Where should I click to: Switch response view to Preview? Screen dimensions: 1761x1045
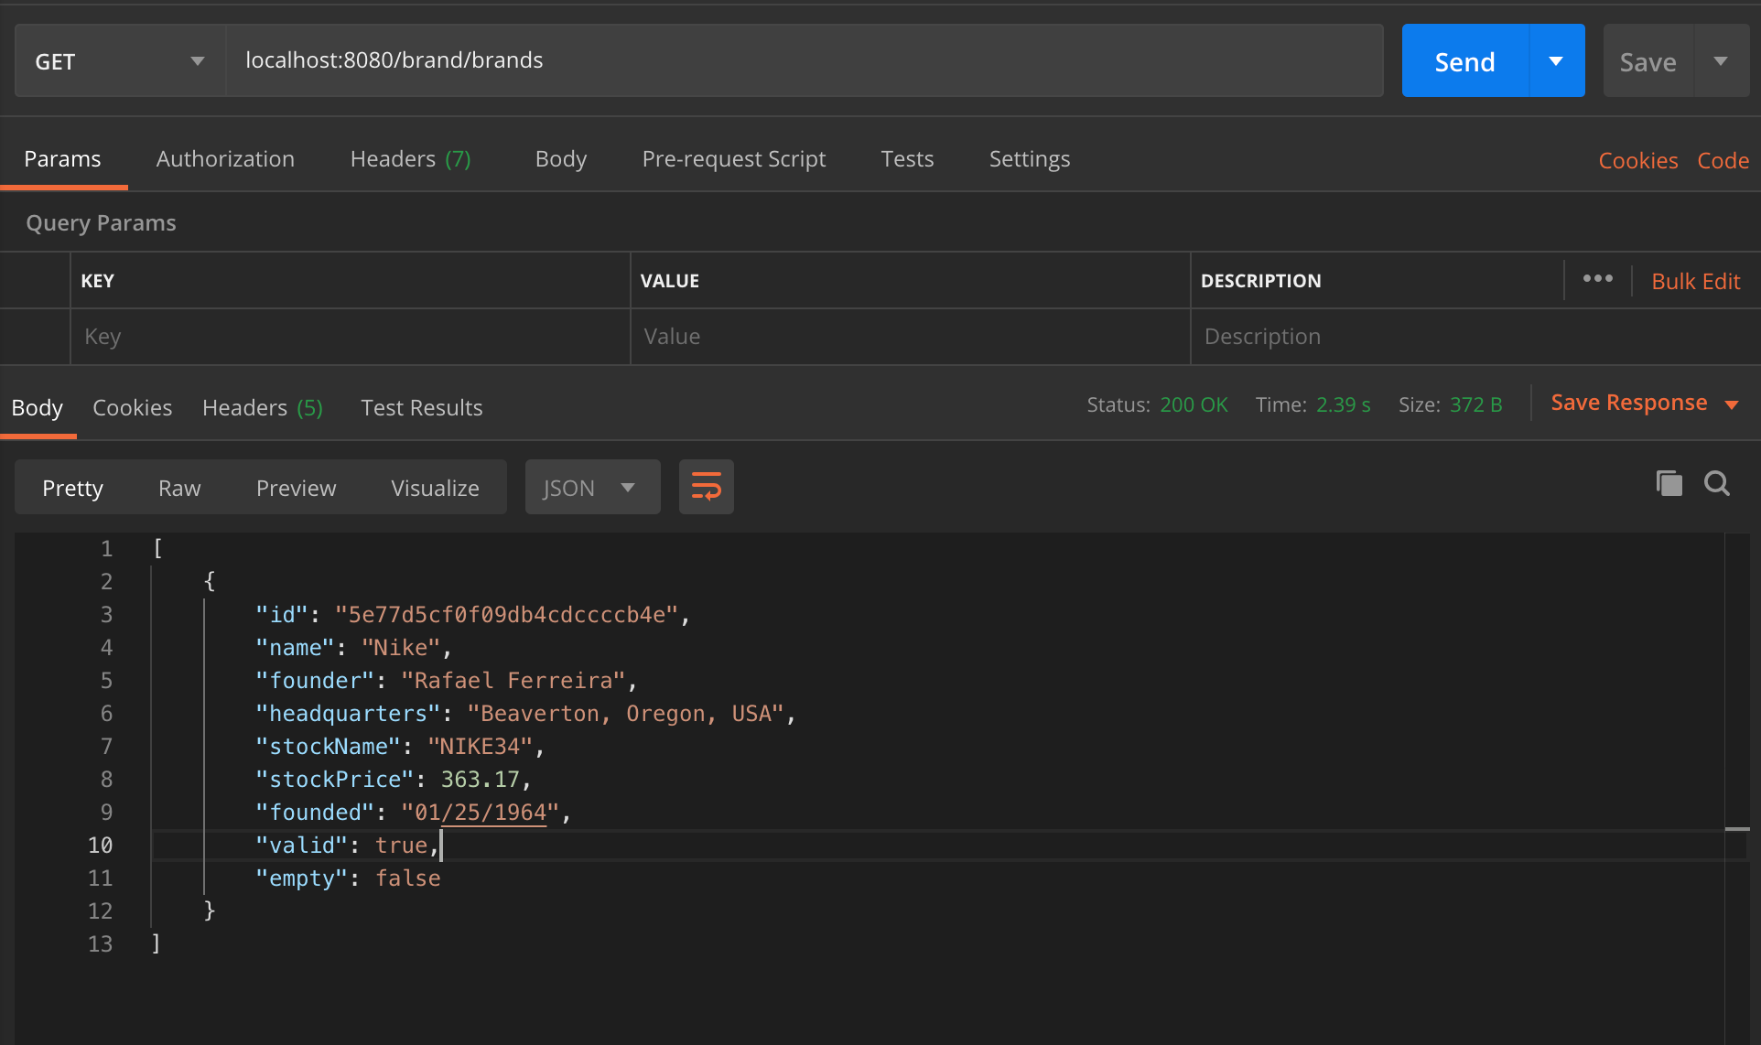pos(296,487)
